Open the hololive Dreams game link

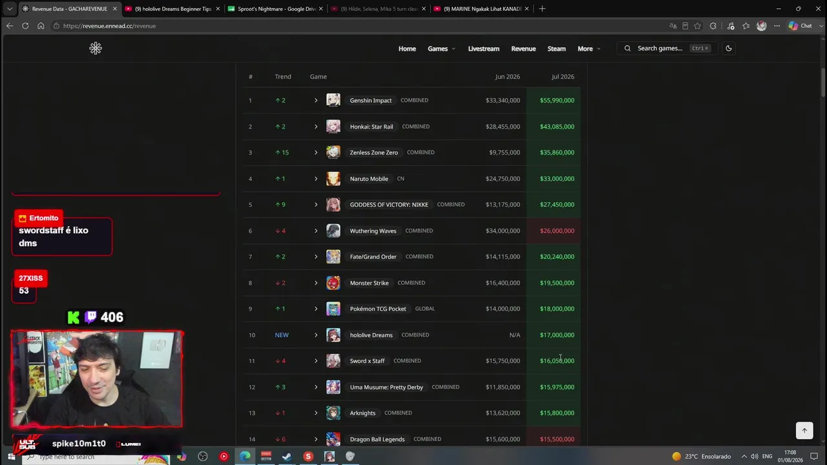(x=371, y=335)
